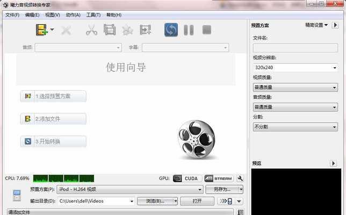Click wizard step 1 选择预置方案

(53, 96)
